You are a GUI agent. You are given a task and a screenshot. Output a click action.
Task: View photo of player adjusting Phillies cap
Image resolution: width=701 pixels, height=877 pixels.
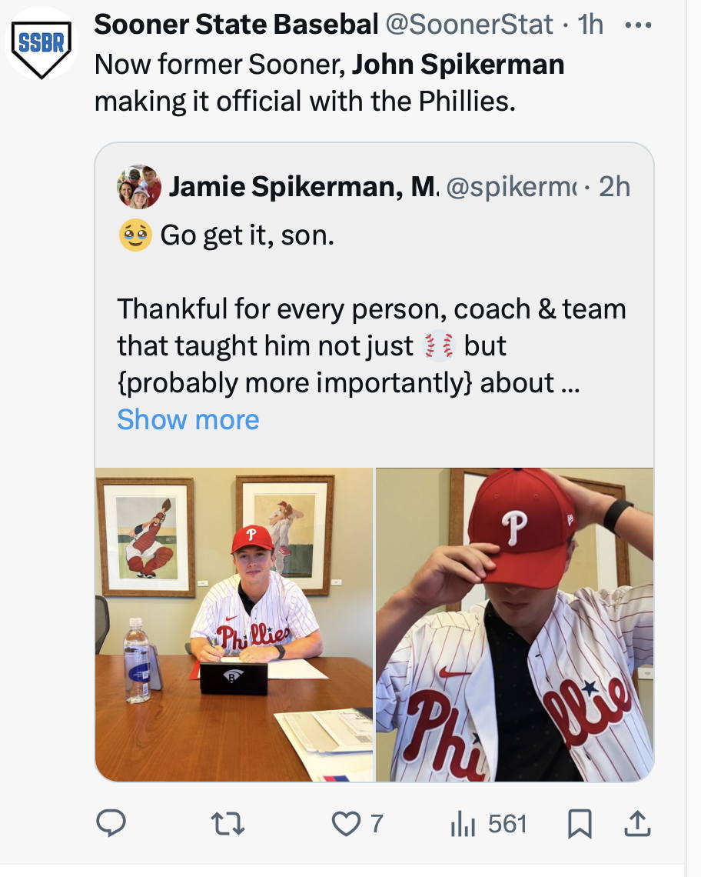click(514, 624)
